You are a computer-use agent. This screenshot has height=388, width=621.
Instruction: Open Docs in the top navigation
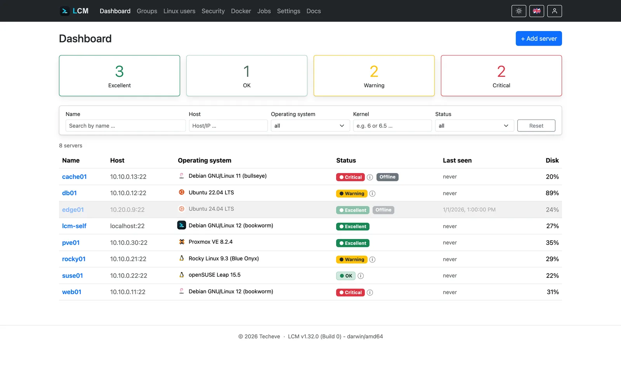tap(314, 11)
